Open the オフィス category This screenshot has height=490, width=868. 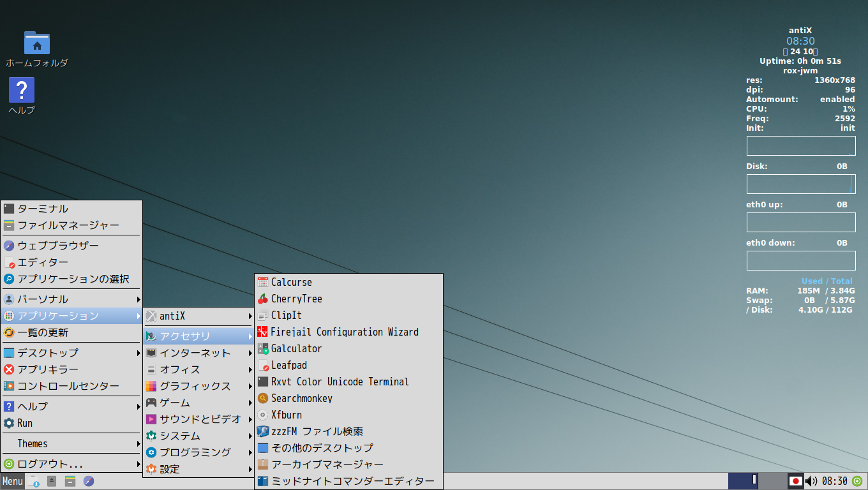[198, 369]
